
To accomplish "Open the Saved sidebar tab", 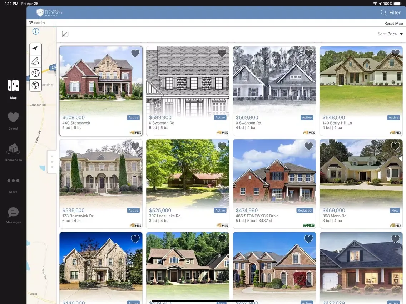I will click(13, 121).
